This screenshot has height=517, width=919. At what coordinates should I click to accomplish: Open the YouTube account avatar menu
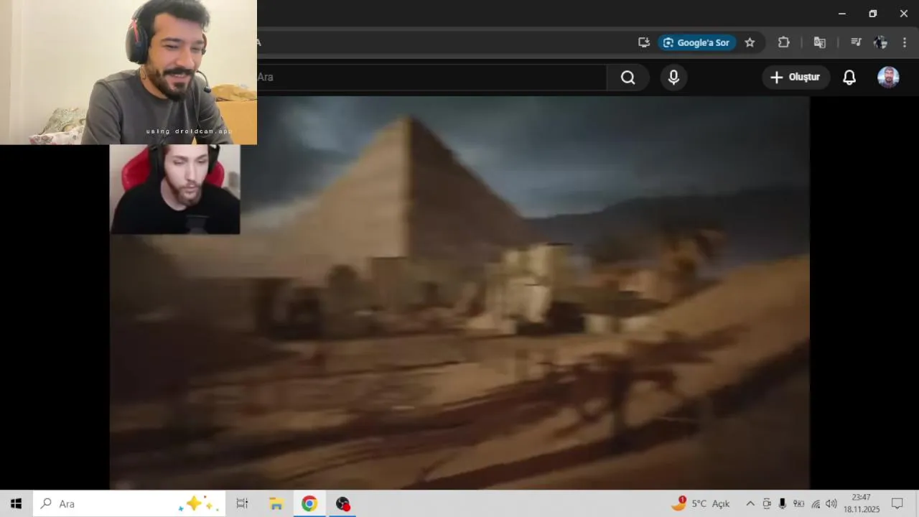click(888, 78)
